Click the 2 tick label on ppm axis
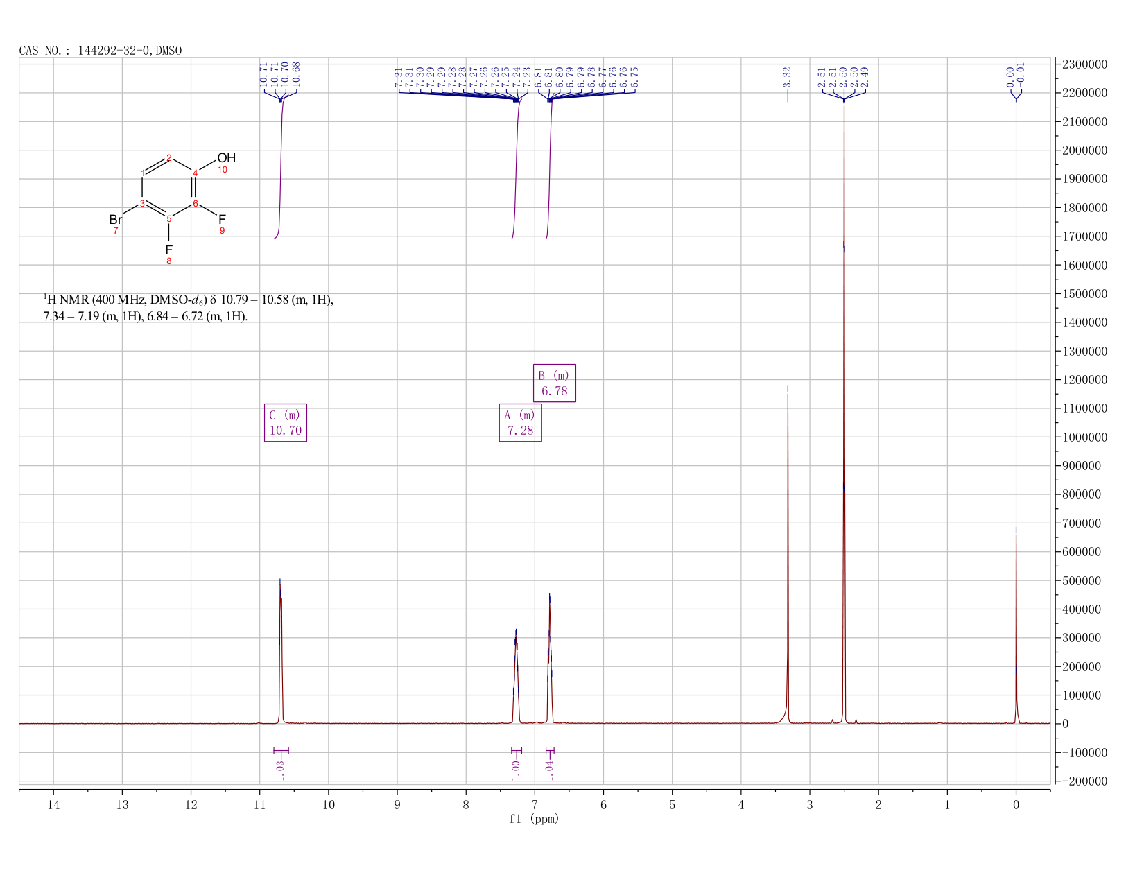The height and width of the screenshot is (884, 1144). 878,805
